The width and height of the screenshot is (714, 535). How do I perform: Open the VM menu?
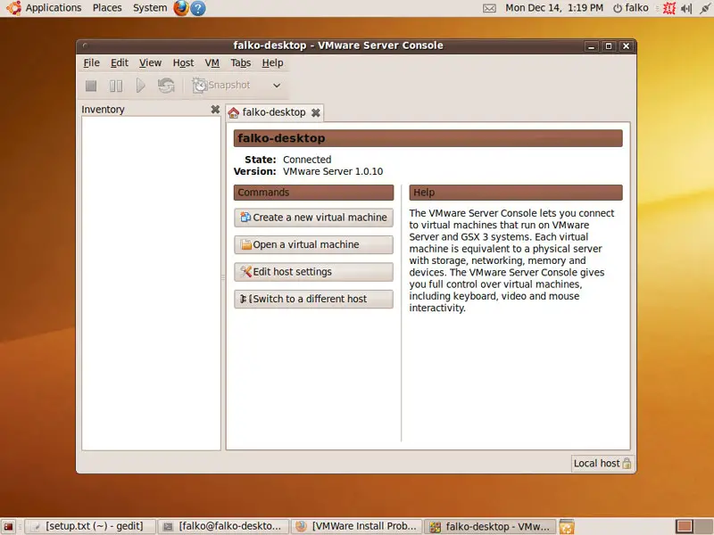point(212,62)
